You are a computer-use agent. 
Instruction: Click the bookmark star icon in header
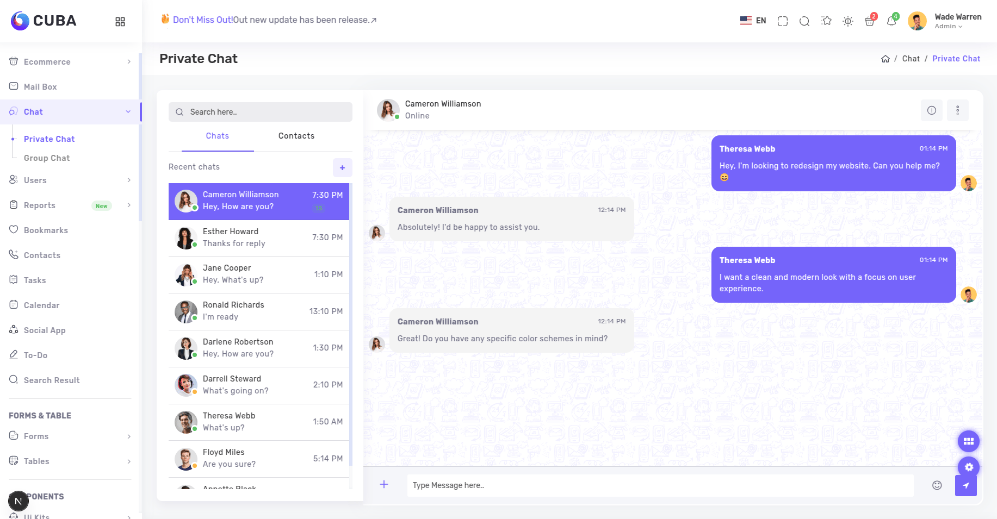coord(826,21)
